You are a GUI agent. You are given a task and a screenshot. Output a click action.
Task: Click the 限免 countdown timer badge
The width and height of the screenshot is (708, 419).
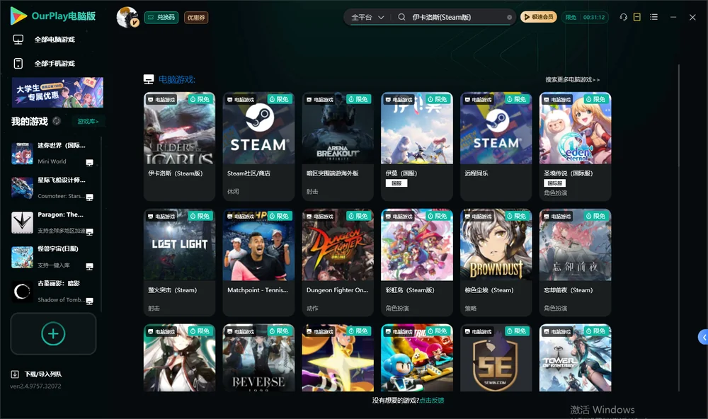585,17
